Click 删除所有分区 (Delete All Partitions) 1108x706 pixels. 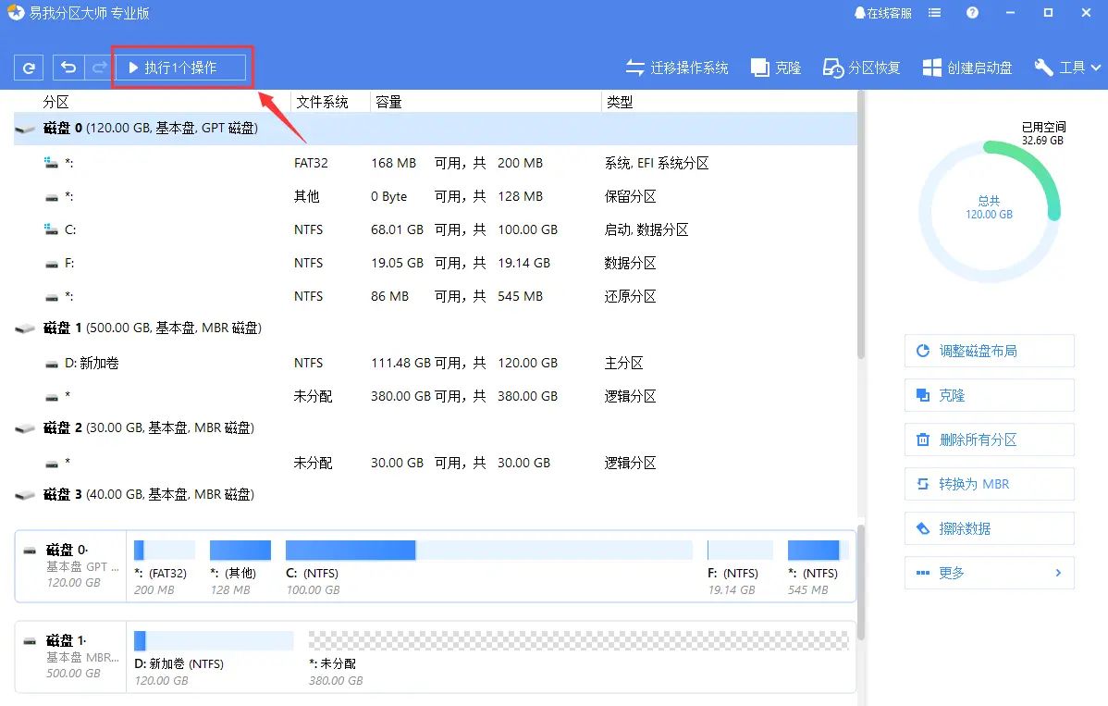989,440
